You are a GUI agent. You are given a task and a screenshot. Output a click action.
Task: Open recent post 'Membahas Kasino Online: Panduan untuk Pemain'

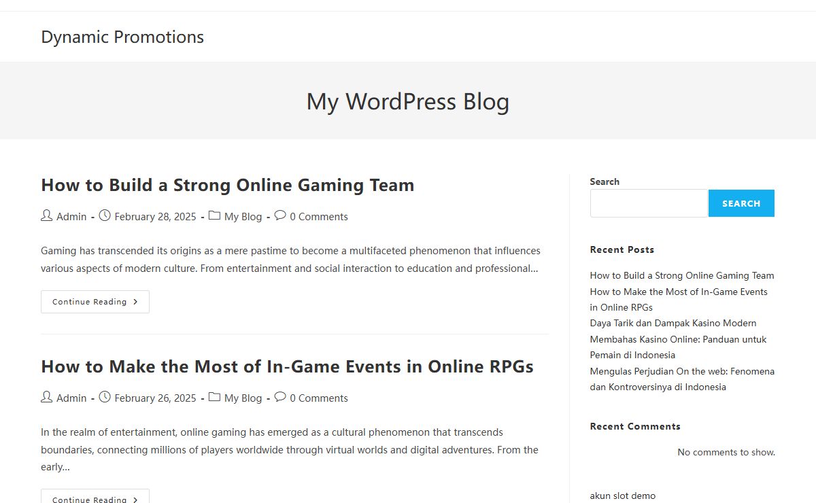[678, 347]
